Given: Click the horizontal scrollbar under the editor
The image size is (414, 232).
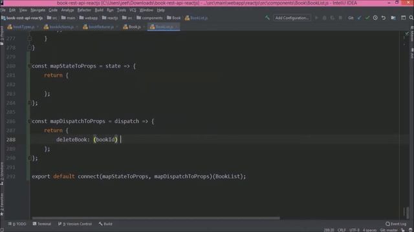Looking at the screenshot, I should click(x=156, y=218).
